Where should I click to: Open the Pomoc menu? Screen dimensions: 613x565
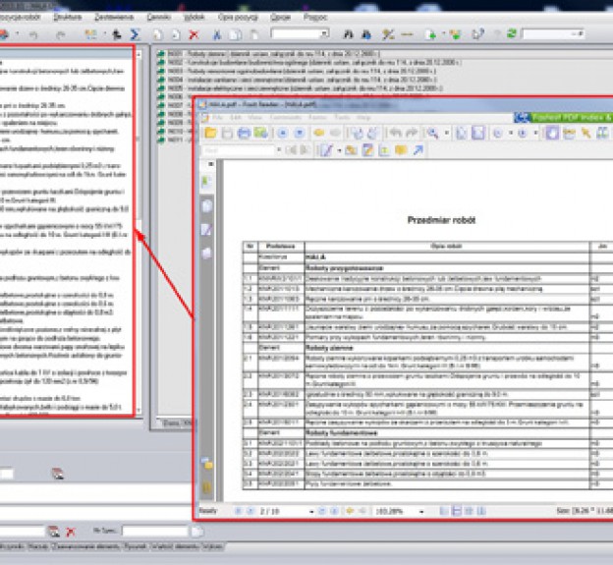click(x=315, y=18)
